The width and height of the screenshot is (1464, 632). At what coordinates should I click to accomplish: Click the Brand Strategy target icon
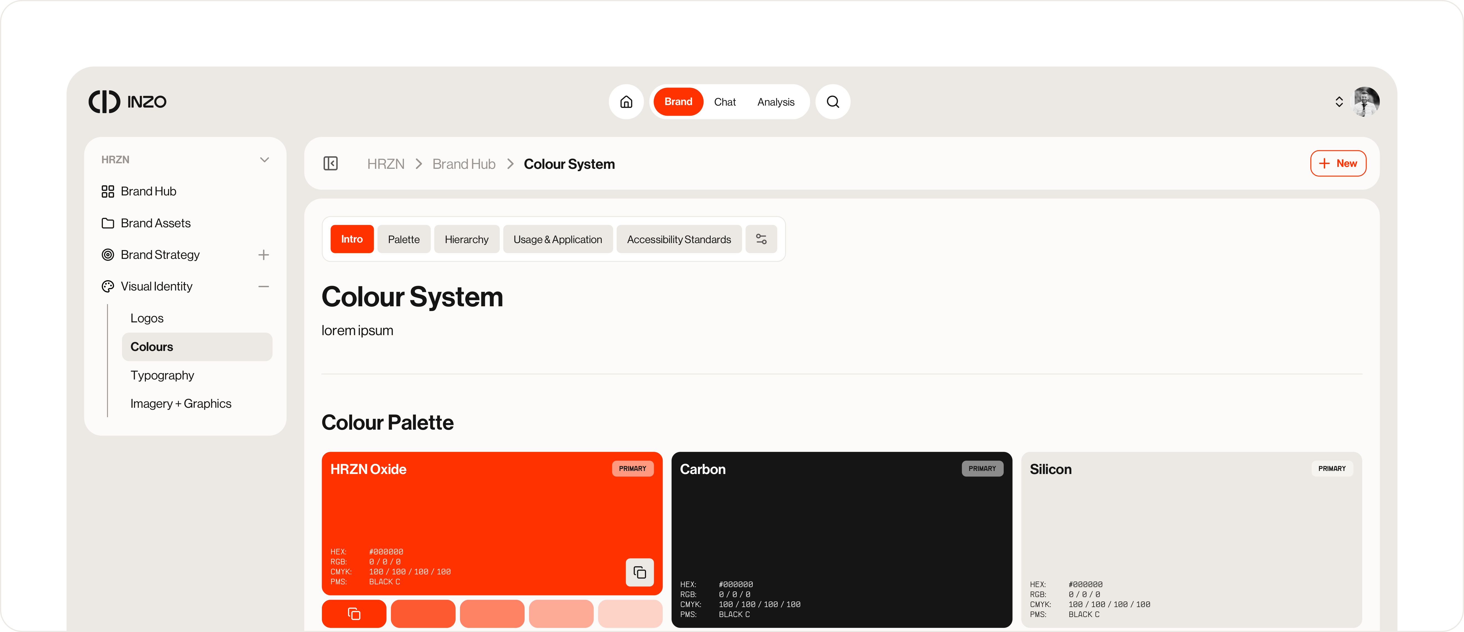pos(108,255)
